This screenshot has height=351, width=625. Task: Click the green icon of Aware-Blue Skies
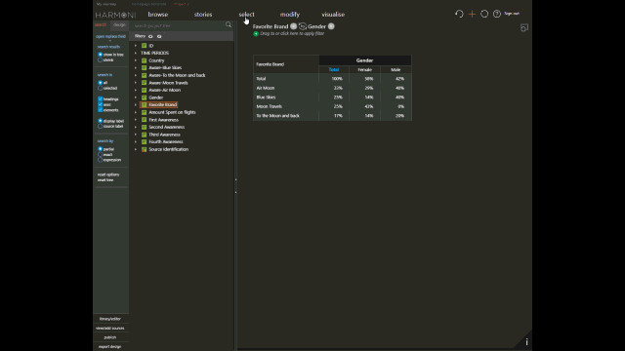click(145, 67)
